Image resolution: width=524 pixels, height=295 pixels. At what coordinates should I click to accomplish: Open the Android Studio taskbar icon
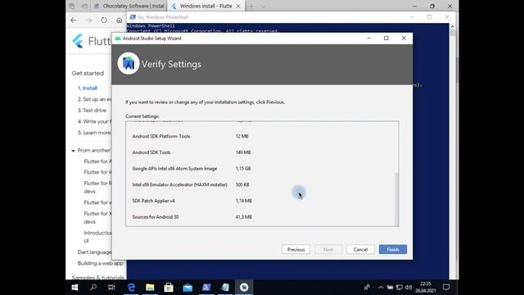[244, 288]
